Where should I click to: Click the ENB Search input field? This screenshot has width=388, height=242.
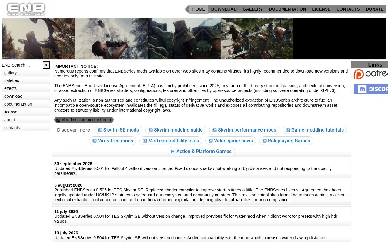[x=22, y=65]
